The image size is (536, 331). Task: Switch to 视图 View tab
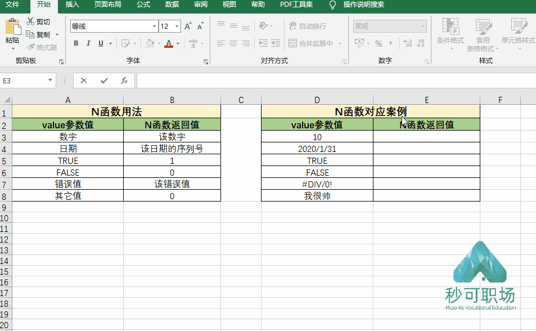click(x=229, y=5)
